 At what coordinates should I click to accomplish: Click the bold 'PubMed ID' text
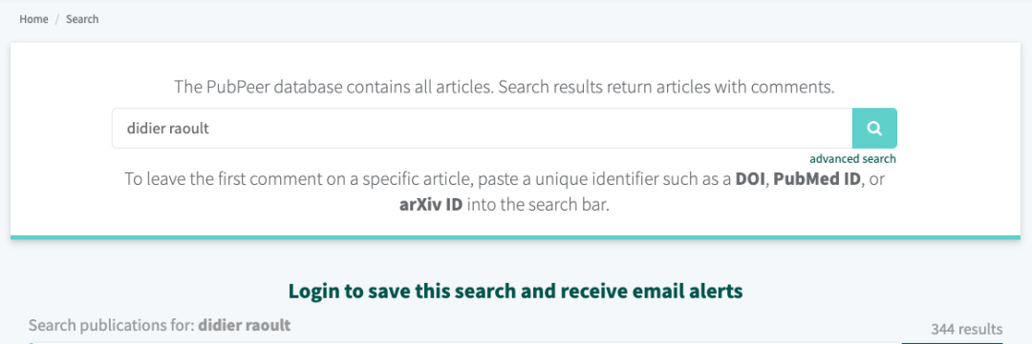point(817,180)
